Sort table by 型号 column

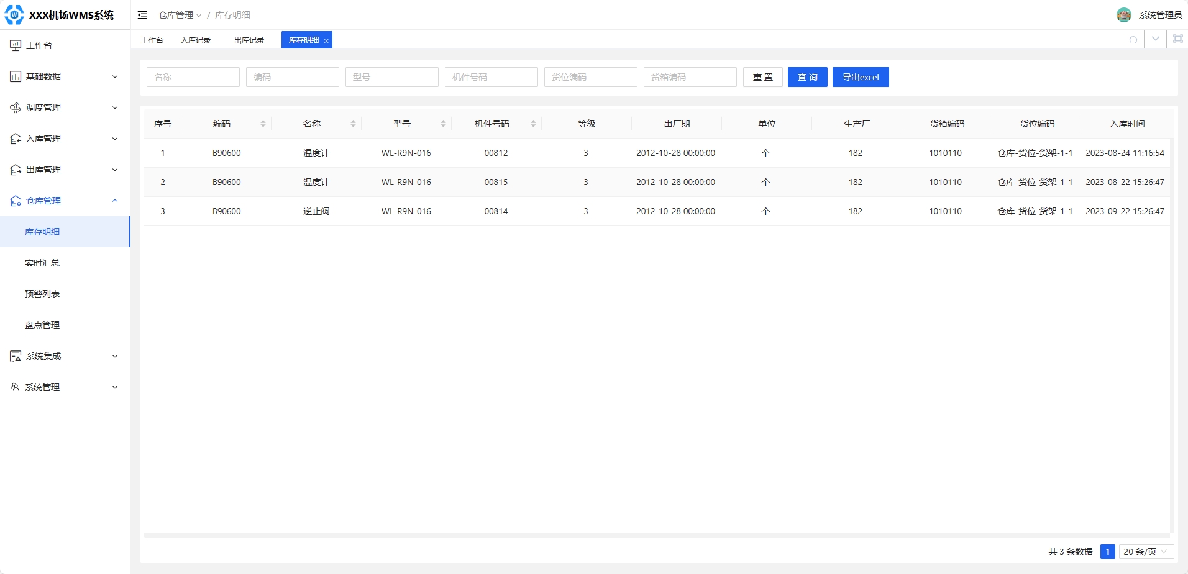click(x=443, y=124)
